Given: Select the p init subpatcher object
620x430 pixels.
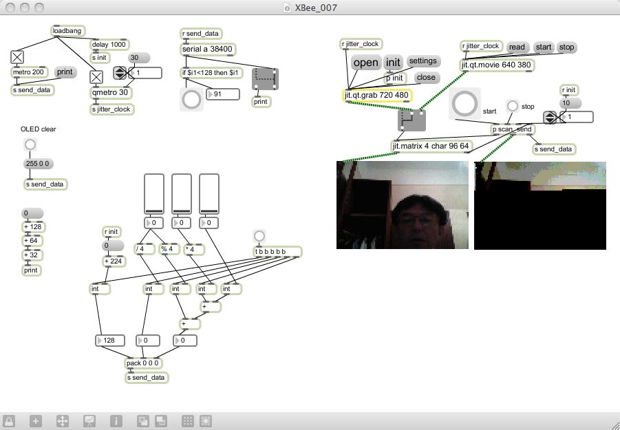Looking at the screenshot, I should [395, 78].
